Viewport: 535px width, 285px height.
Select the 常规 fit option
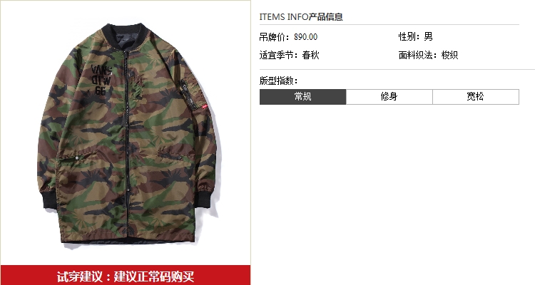coord(302,97)
